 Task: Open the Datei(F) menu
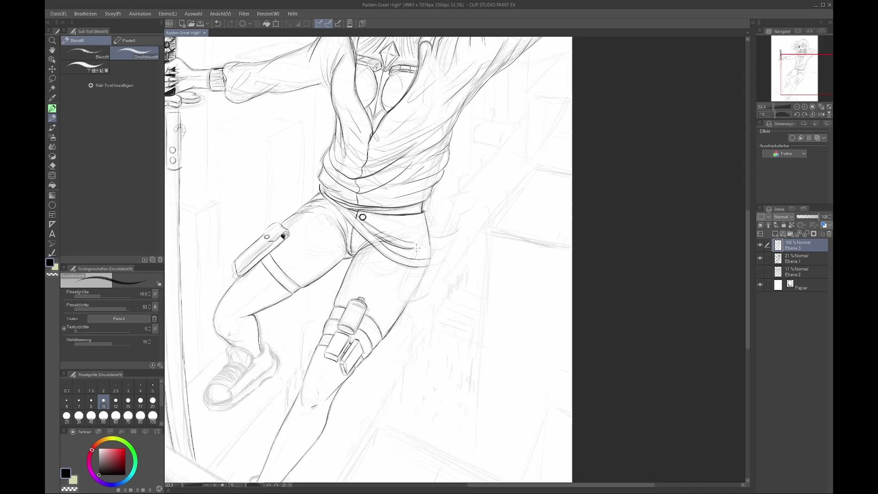pyautogui.click(x=58, y=14)
